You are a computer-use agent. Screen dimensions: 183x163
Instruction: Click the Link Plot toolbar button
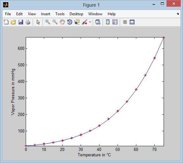click(x=98, y=22)
